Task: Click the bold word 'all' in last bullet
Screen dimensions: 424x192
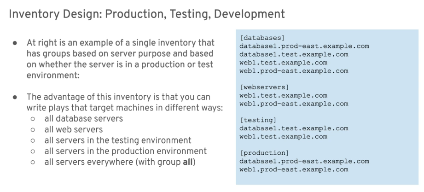Action: (x=188, y=162)
